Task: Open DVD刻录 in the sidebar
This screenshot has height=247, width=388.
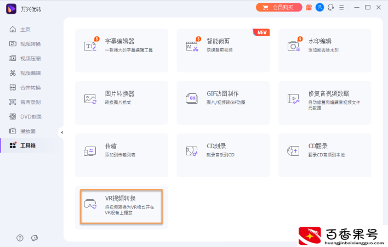Action: click(x=31, y=117)
